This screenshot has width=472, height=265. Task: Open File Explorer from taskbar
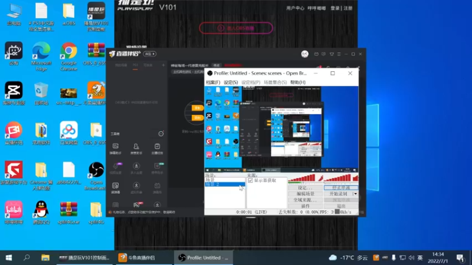tap(45, 258)
